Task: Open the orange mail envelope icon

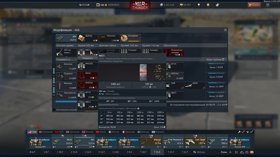Action: [x=252, y=152]
